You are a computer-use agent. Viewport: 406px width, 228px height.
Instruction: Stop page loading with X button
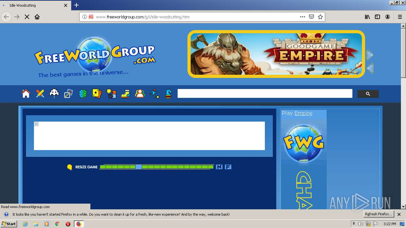coord(27,17)
